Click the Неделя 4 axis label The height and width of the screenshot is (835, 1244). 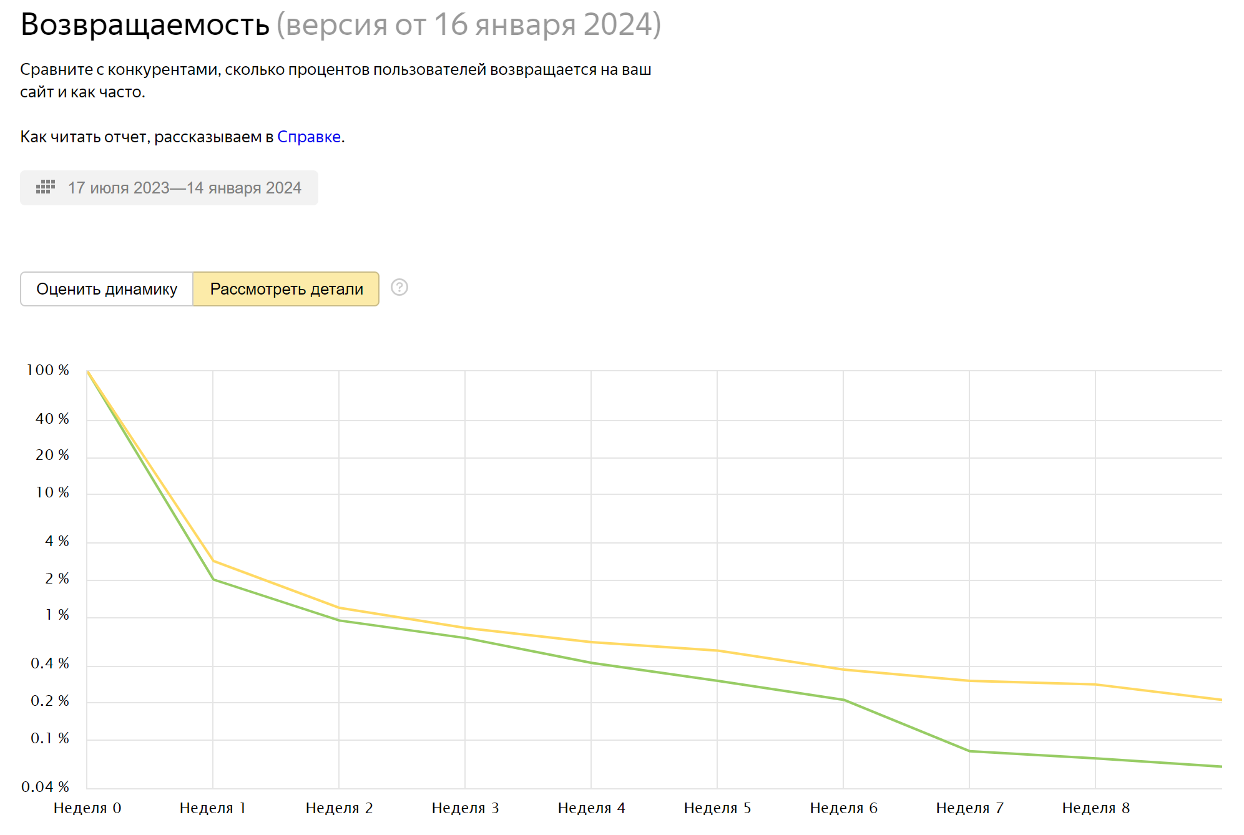[x=591, y=808]
